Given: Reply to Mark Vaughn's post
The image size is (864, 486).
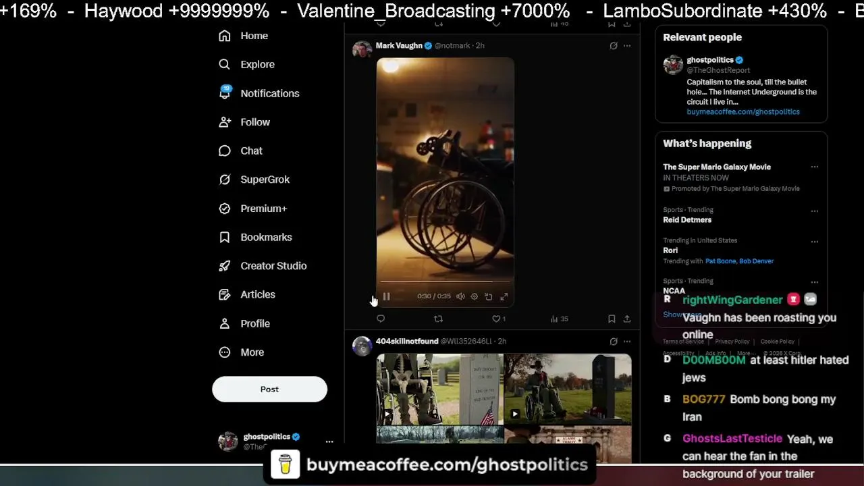Looking at the screenshot, I should pos(381,319).
